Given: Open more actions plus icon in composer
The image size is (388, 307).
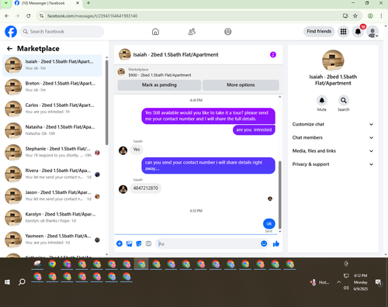Looking at the screenshot, I should pyautogui.click(x=120, y=243).
